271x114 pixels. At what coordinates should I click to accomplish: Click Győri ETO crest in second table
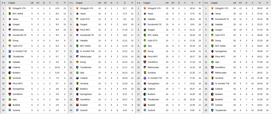coord(77,19)
